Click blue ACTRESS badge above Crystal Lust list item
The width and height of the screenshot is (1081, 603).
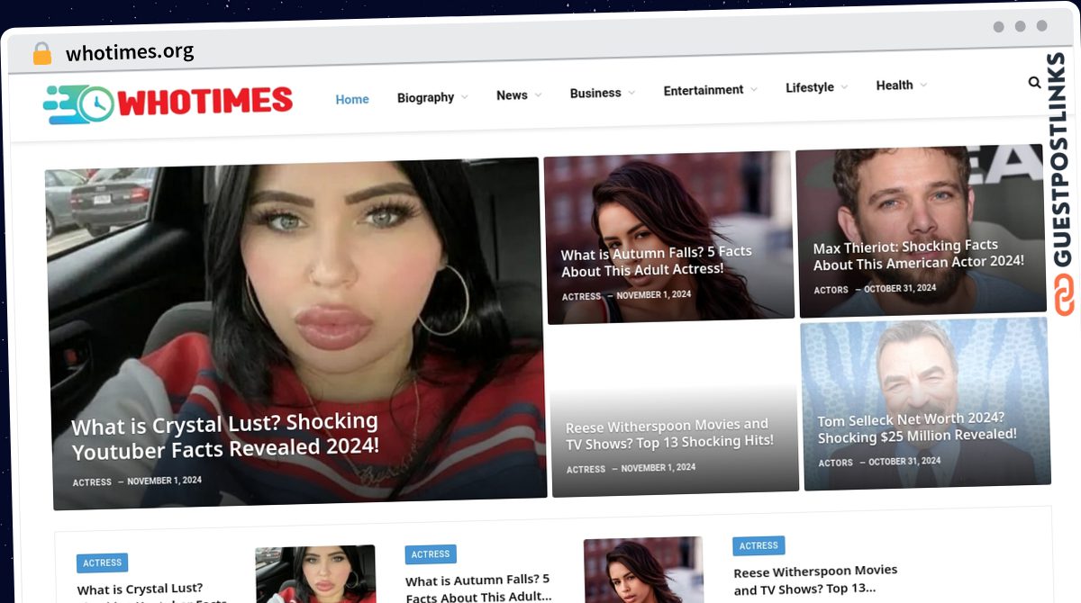point(102,562)
